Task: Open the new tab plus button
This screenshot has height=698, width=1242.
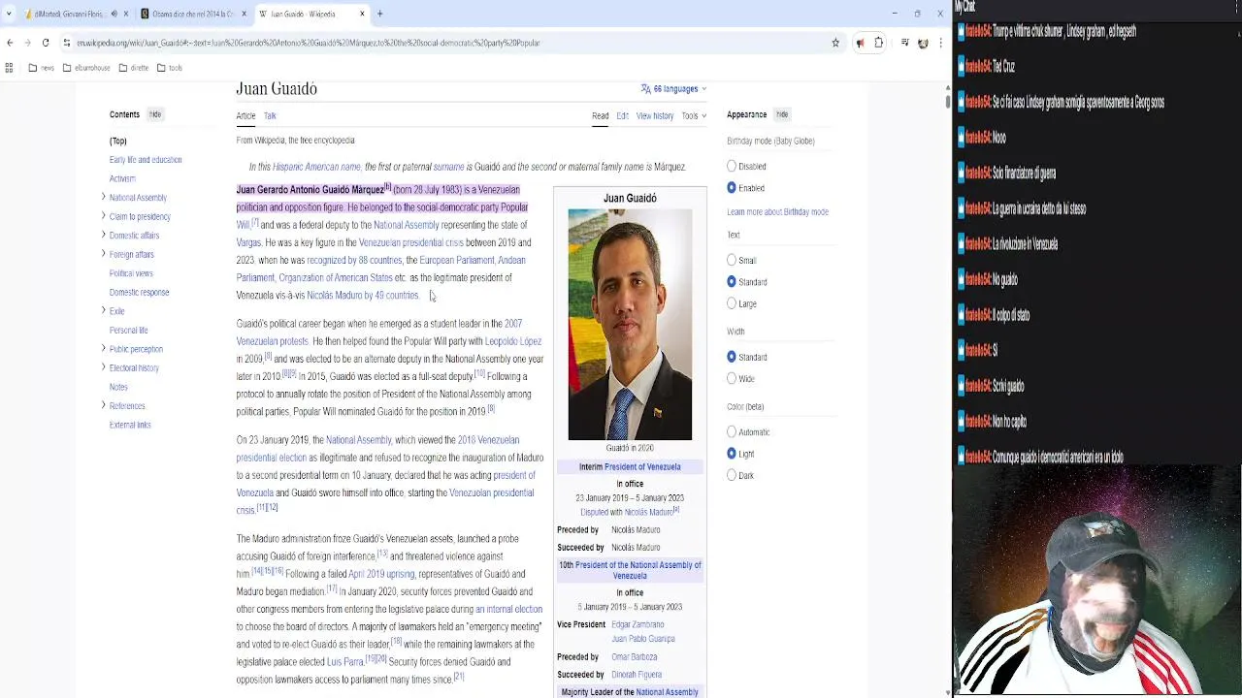Action: pos(380,14)
